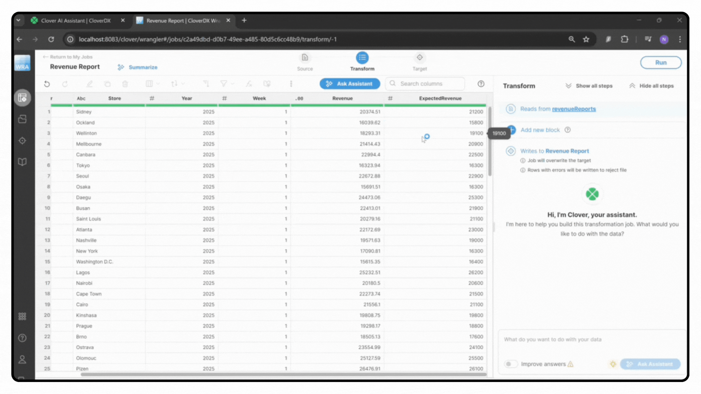Select the Transform step tab
Image resolution: width=701 pixels, height=394 pixels.
click(362, 58)
